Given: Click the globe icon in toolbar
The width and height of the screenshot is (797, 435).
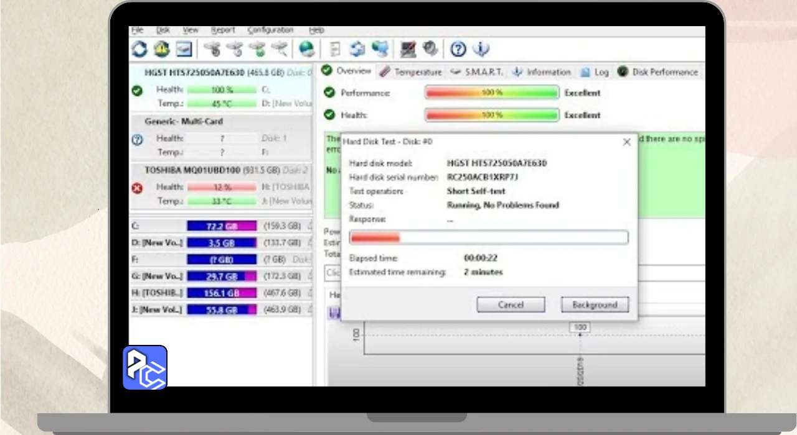Looking at the screenshot, I should tap(306, 48).
